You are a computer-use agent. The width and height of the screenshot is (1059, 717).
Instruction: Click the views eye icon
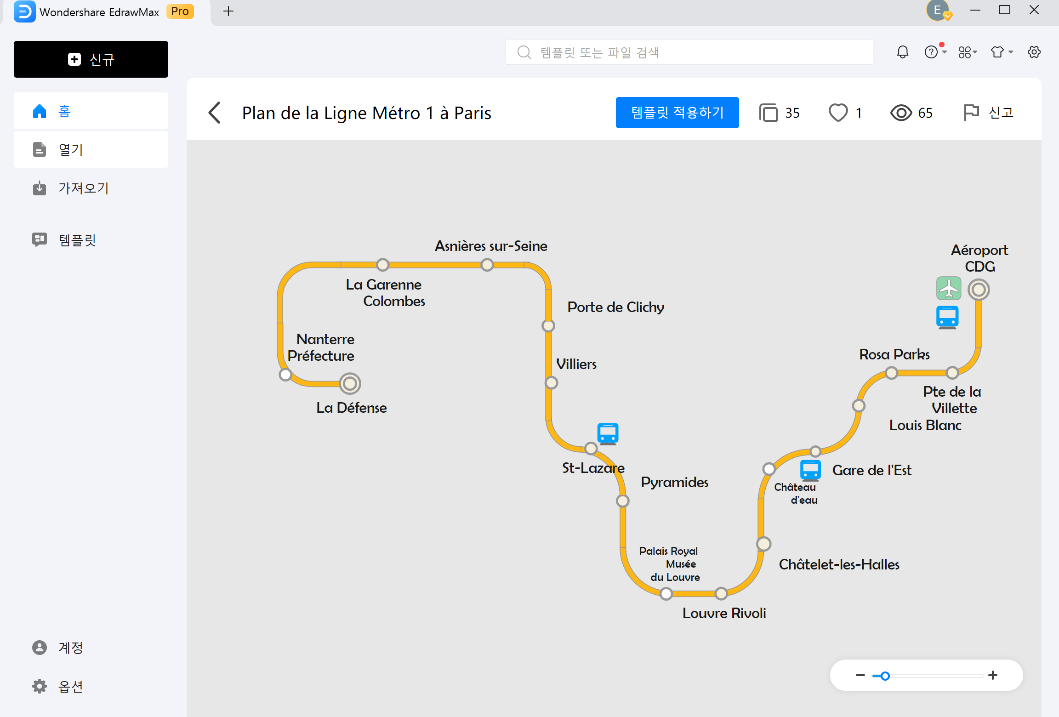[901, 113]
